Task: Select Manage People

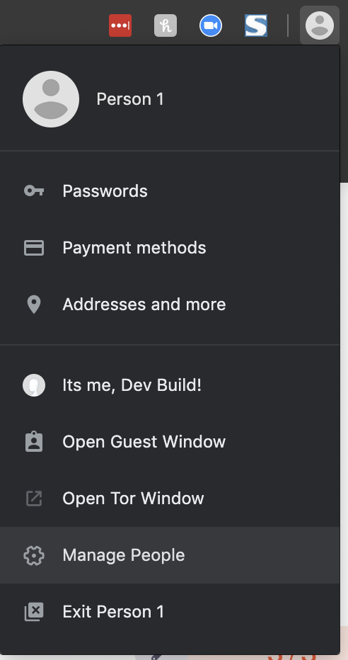Action: 170,555
